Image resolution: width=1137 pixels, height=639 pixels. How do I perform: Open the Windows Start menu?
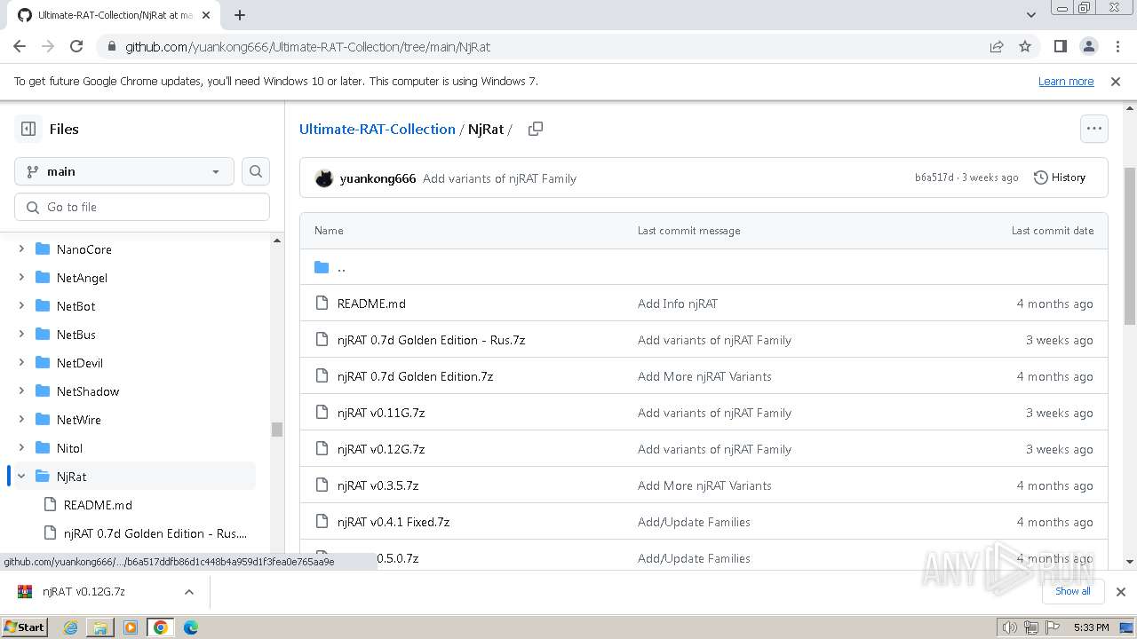pyautogui.click(x=25, y=627)
